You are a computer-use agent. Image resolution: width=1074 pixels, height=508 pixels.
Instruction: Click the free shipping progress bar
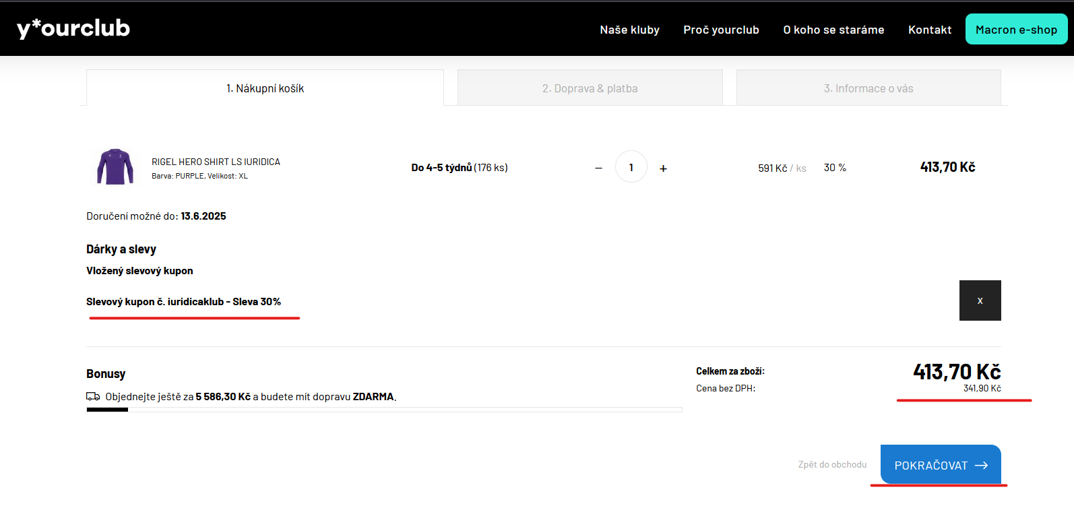pos(384,410)
